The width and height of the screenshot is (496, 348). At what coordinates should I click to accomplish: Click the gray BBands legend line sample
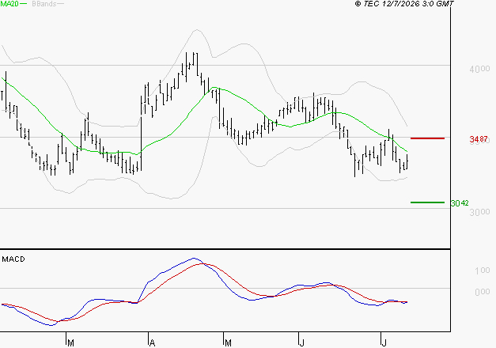pos(60,4)
